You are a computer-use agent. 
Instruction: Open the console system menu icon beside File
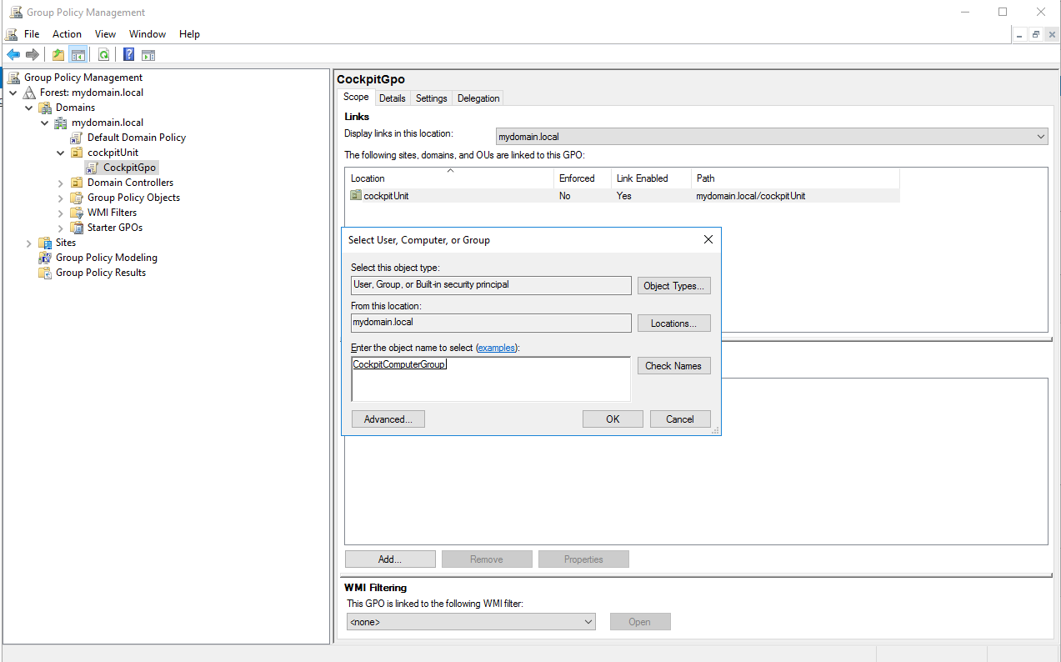[12, 34]
